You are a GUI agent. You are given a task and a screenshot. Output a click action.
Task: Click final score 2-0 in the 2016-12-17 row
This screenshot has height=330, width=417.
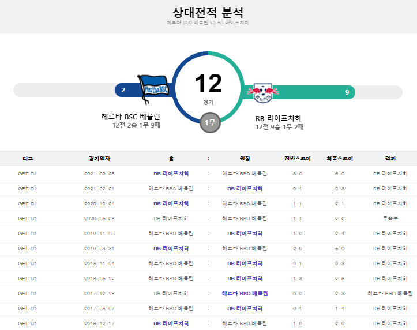[x=340, y=324]
